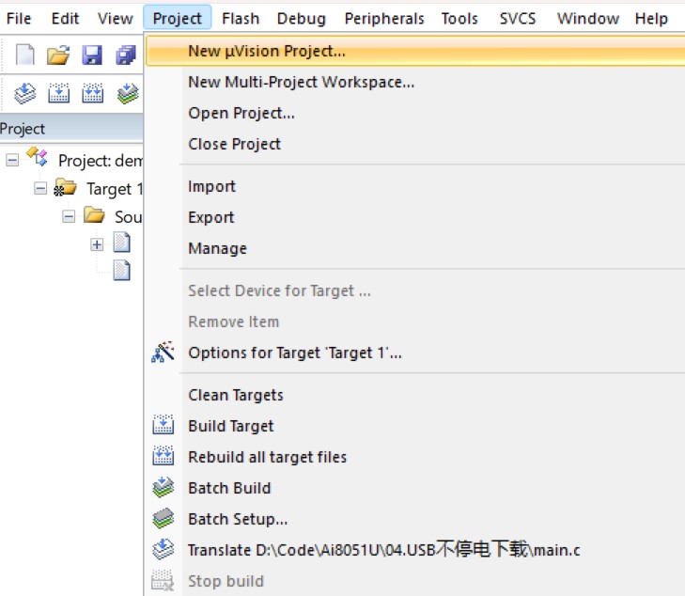Click the Rebuild toolbar icon

pyautogui.click(x=93, y=93)
